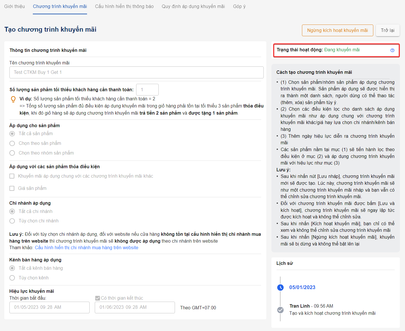Select Tùy chọn chi nhánh radio button
Screen dimensions: 405x331
pyautogui.click(x=12, y=221)
